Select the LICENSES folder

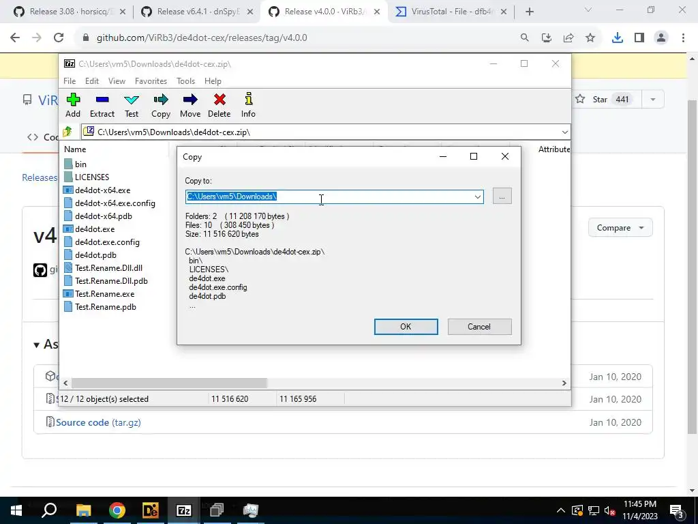coord(87,177)
